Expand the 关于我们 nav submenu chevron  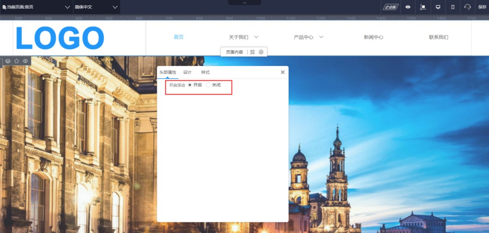pos(256,37)
